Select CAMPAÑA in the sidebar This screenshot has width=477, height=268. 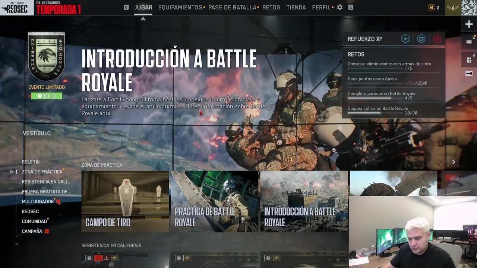(32, 232)
